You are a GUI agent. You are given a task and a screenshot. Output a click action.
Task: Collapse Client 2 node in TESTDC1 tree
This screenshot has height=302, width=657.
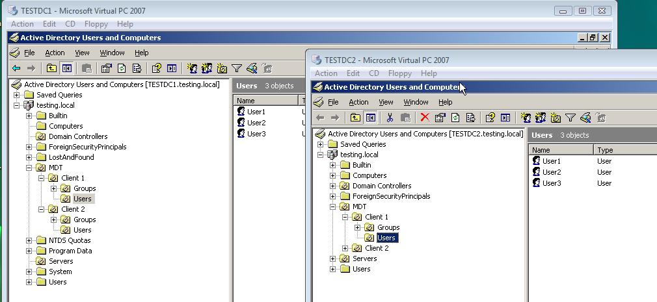pyautogui.click(x=42, y=209)
